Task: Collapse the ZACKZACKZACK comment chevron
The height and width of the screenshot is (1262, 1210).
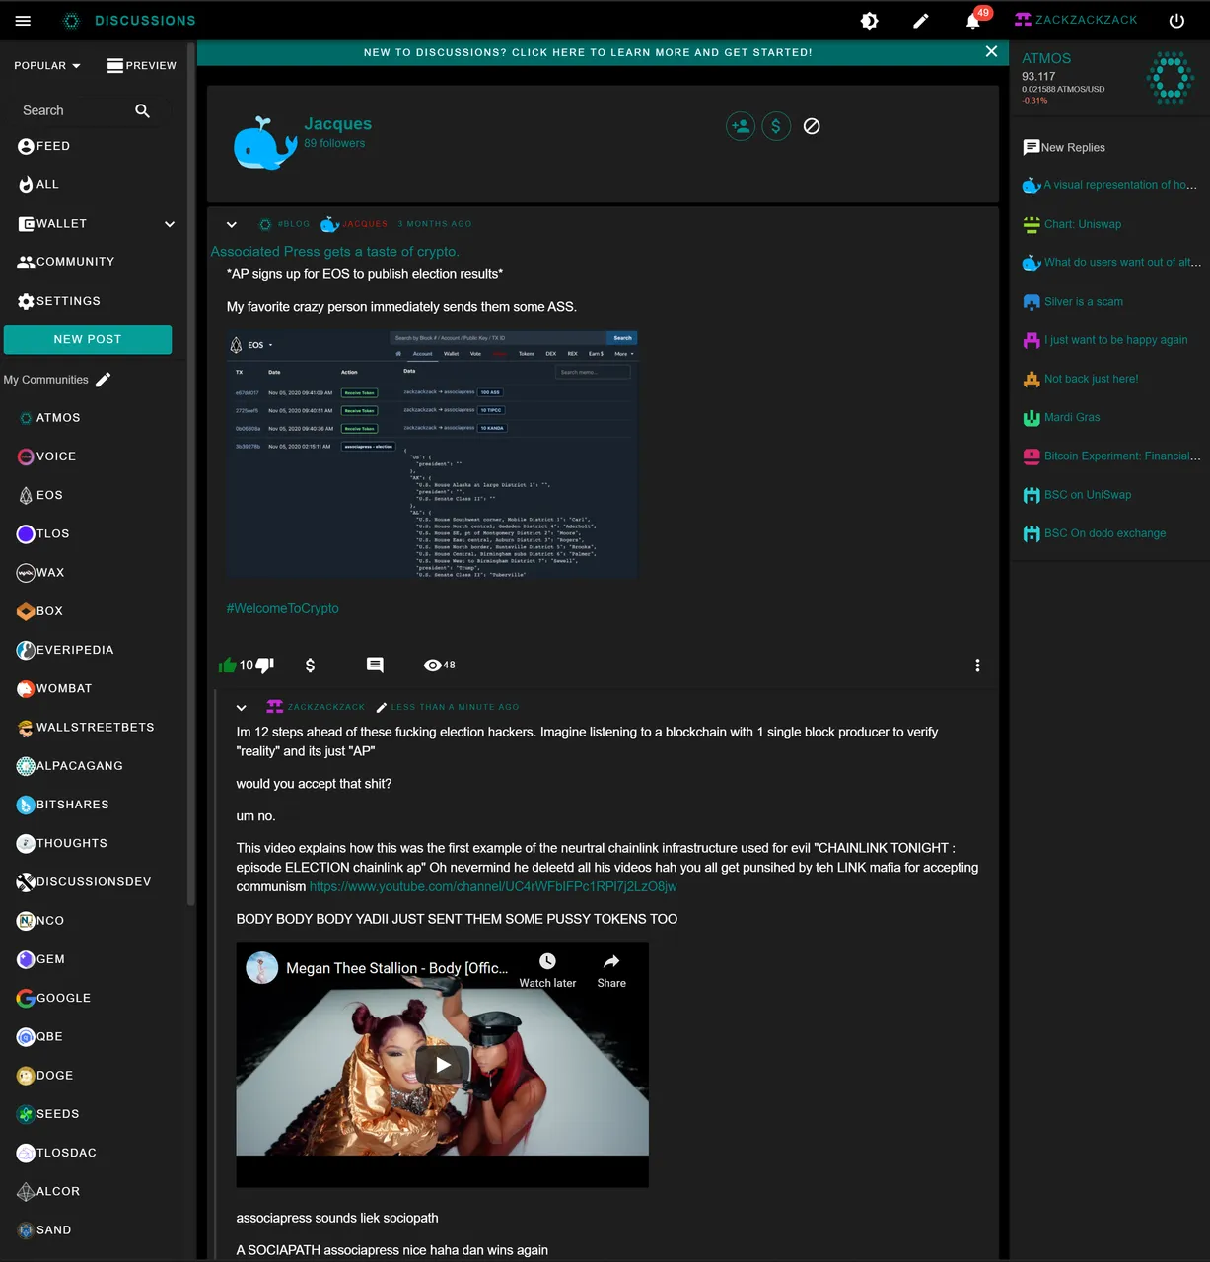Action: tap(242, 707)
